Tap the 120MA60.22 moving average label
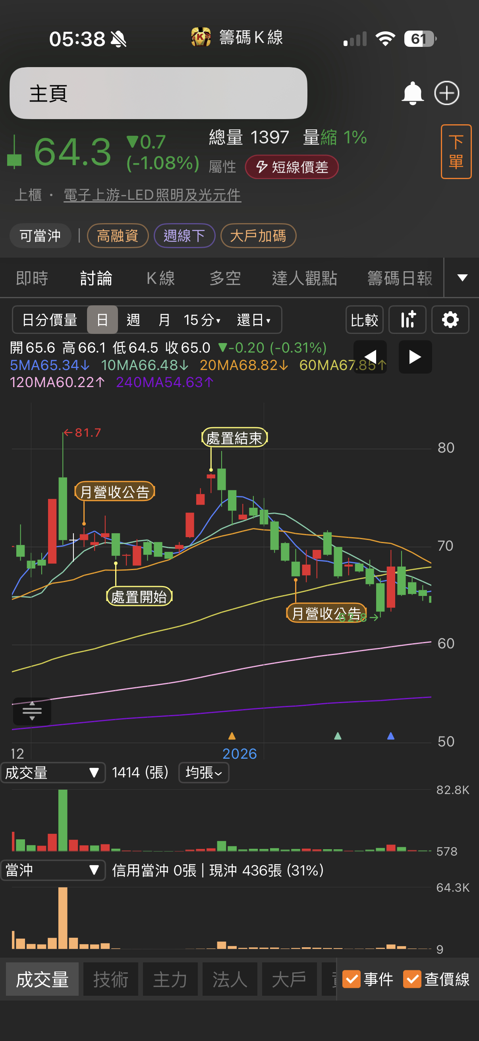The height and width of the screenshot is (1041, 479). [x=58, y=382]
